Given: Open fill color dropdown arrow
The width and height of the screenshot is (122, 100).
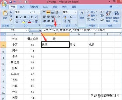Looking at the screenshot, I should click(26, 22).
